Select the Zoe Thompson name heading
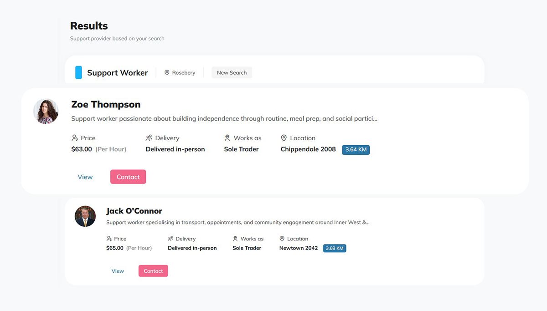547x311 pixels. coord(106,104)
